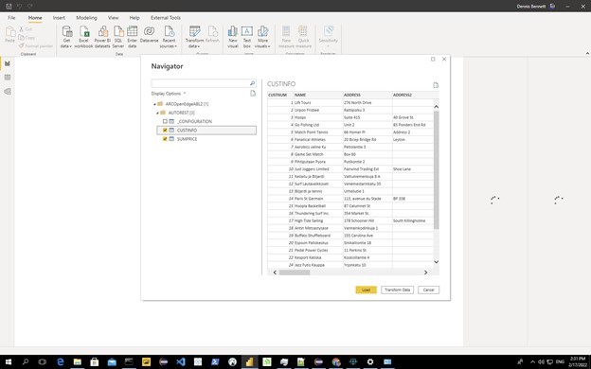
Task: Select the SQL Server data source icon
Action: pyautogui.click(x=118, y=37)
